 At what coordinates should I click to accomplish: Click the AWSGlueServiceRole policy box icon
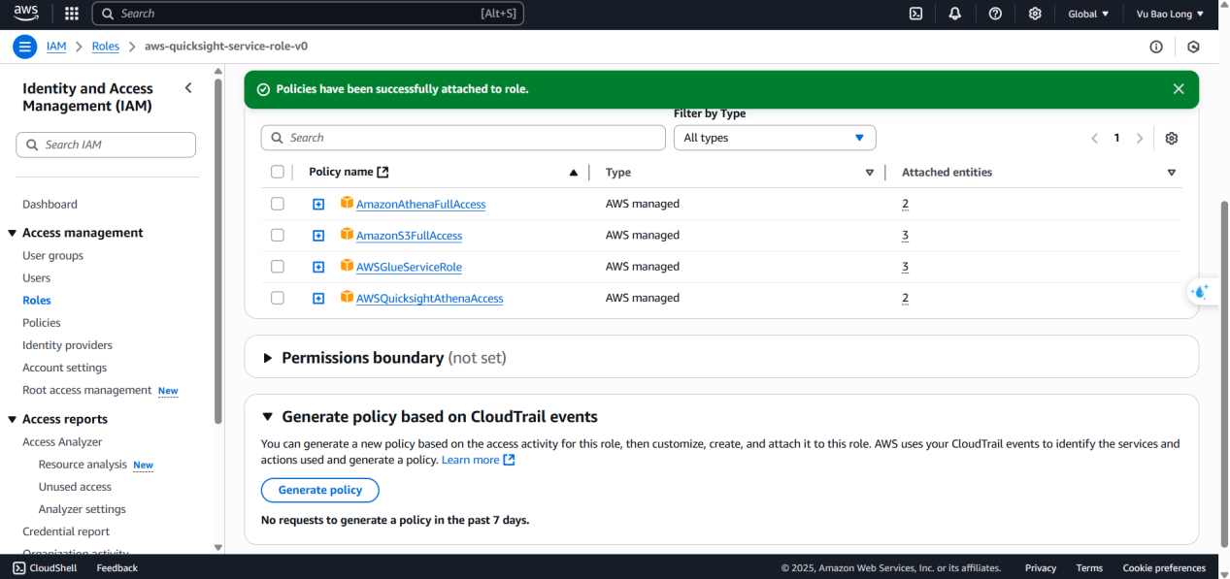coord(348,265)
